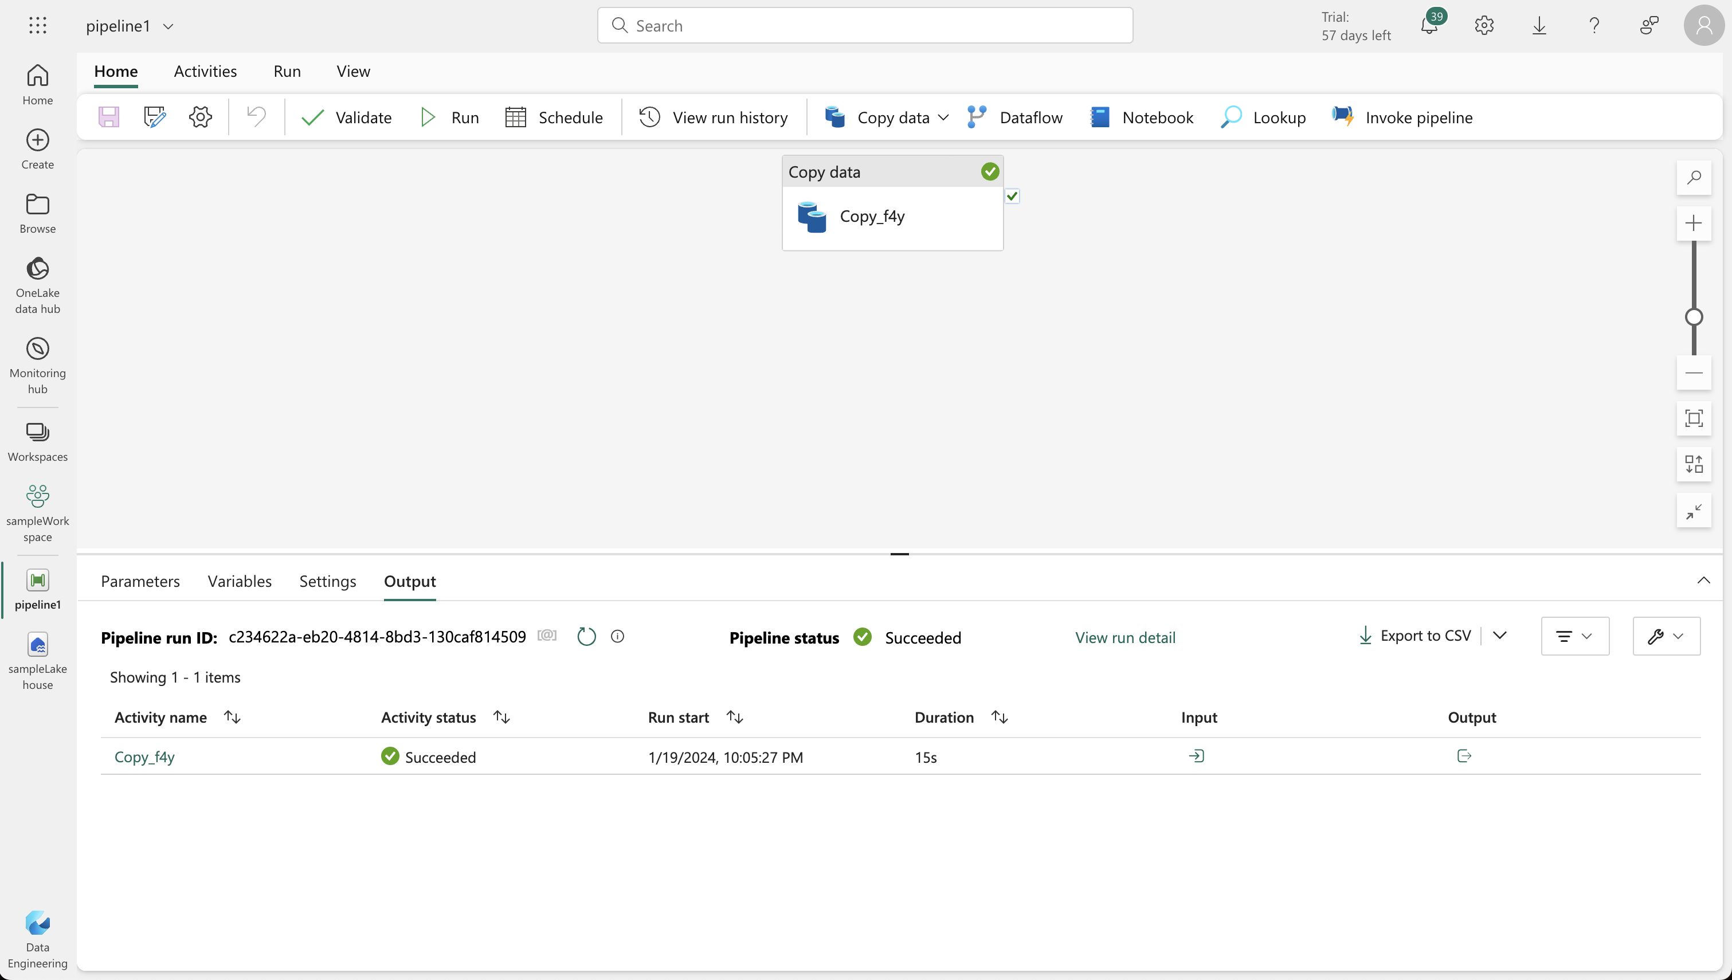Viewport: 1732px width, 980px height.
Task: Add a Dataflow activity
Action: (x=1014, y=117)
